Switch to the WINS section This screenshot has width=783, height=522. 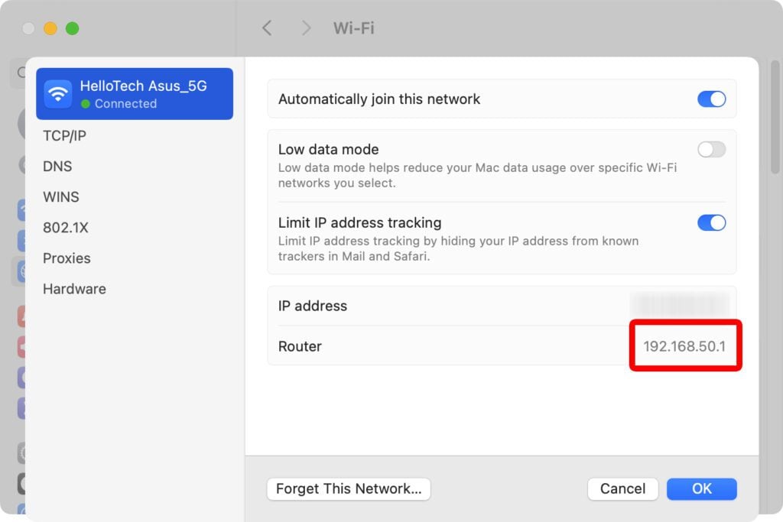coord(60,196)
